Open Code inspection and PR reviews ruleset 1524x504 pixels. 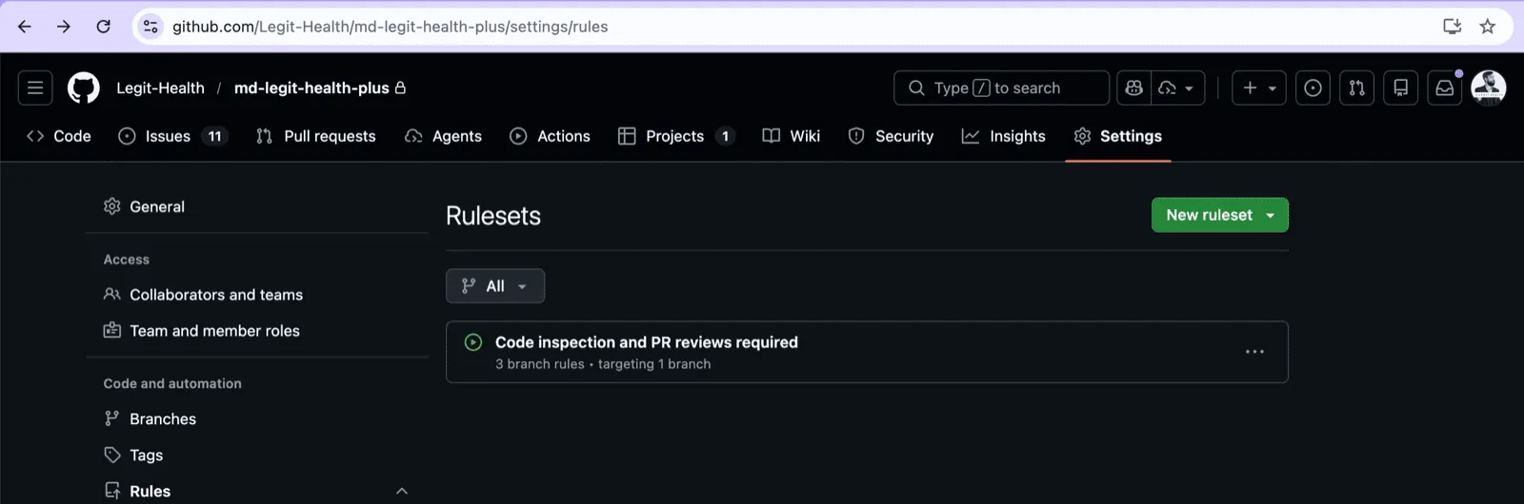click(646, 342)
